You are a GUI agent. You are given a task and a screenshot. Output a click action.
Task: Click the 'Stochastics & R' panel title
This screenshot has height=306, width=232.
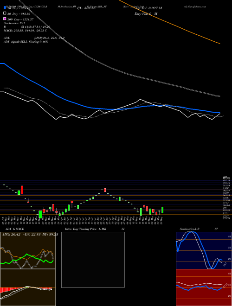coord(189,229)
